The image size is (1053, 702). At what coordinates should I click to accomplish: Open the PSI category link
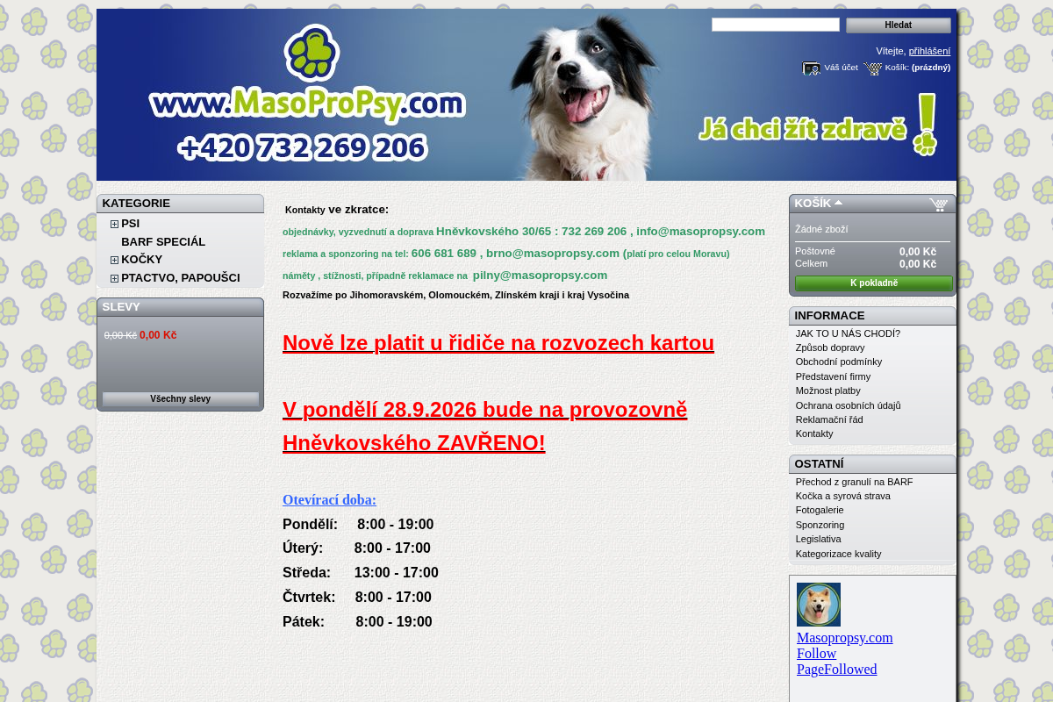pyautogui.click(x=130, y=224)
